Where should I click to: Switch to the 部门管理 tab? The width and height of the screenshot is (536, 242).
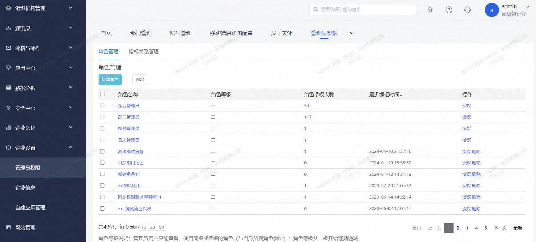pos(141,33)
